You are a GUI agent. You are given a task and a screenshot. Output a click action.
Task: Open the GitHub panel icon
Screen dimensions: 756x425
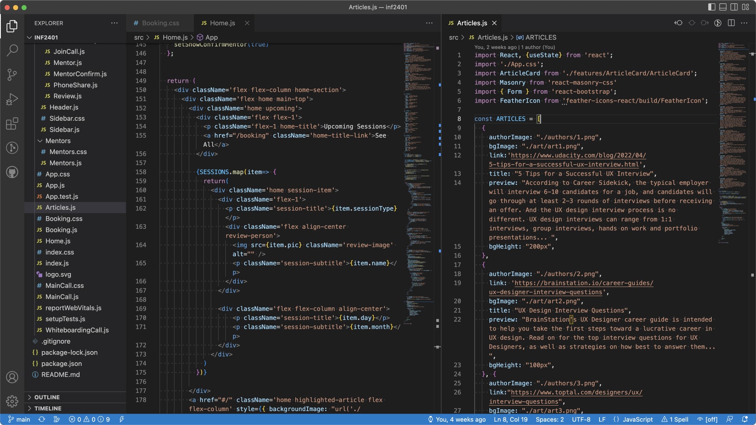coord(12,172)
